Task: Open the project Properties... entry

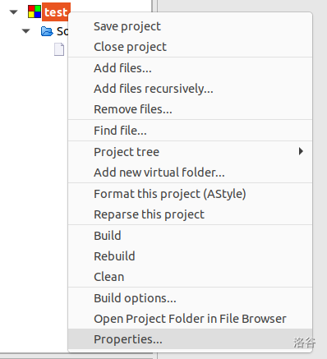Action: click(x=190, y=339)
